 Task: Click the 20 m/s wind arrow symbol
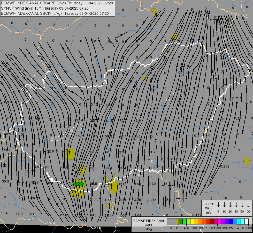(x=230, y=205)
